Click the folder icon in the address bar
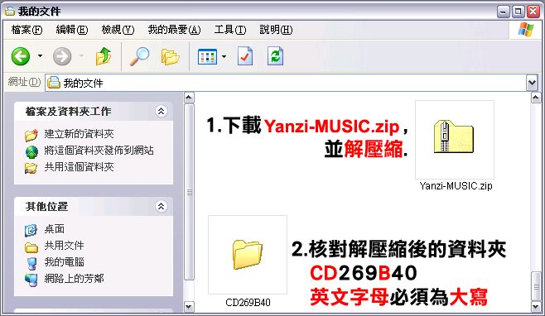 54,83
